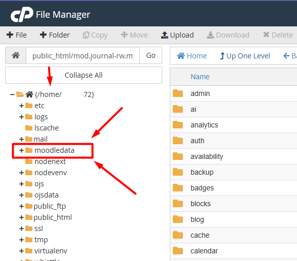Click the calendar folder icon in list
The image size is (297, 261).
click(x=178, y=251)
